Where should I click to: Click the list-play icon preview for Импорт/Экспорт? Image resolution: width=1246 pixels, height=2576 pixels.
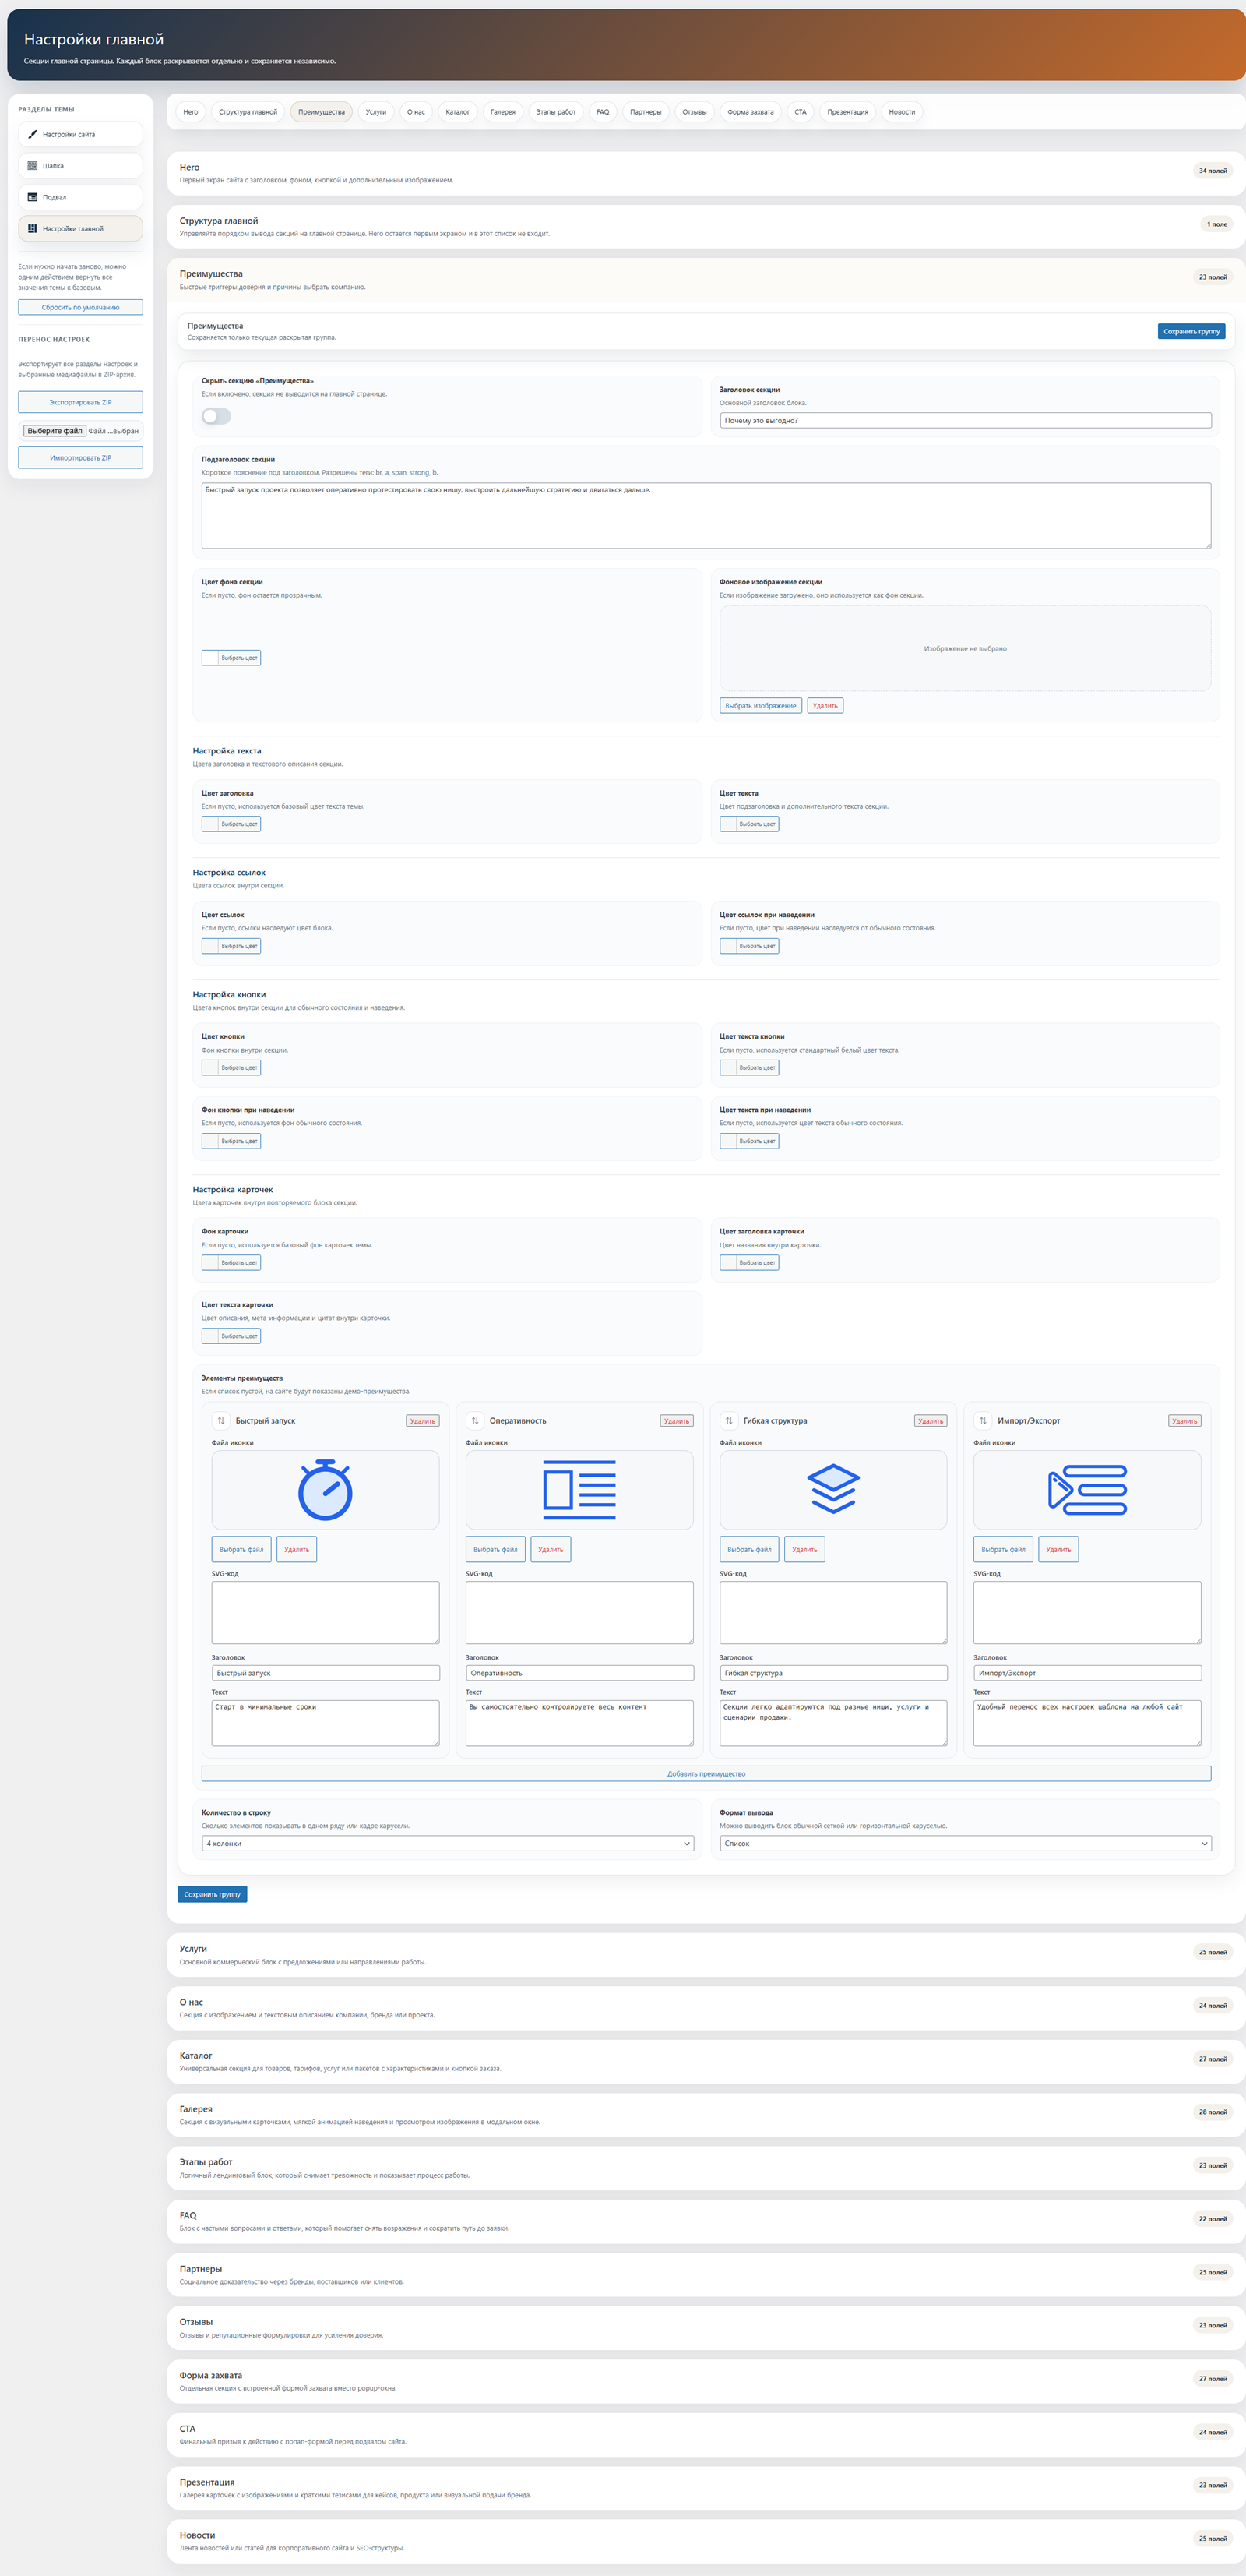(x=1087, y=1490)
